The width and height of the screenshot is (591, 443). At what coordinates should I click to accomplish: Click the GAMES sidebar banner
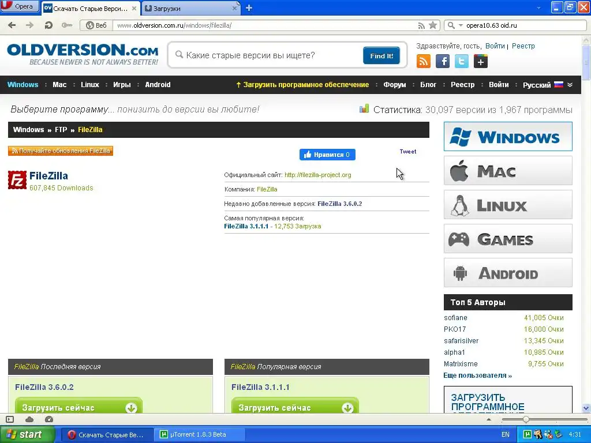click(508, 238)
